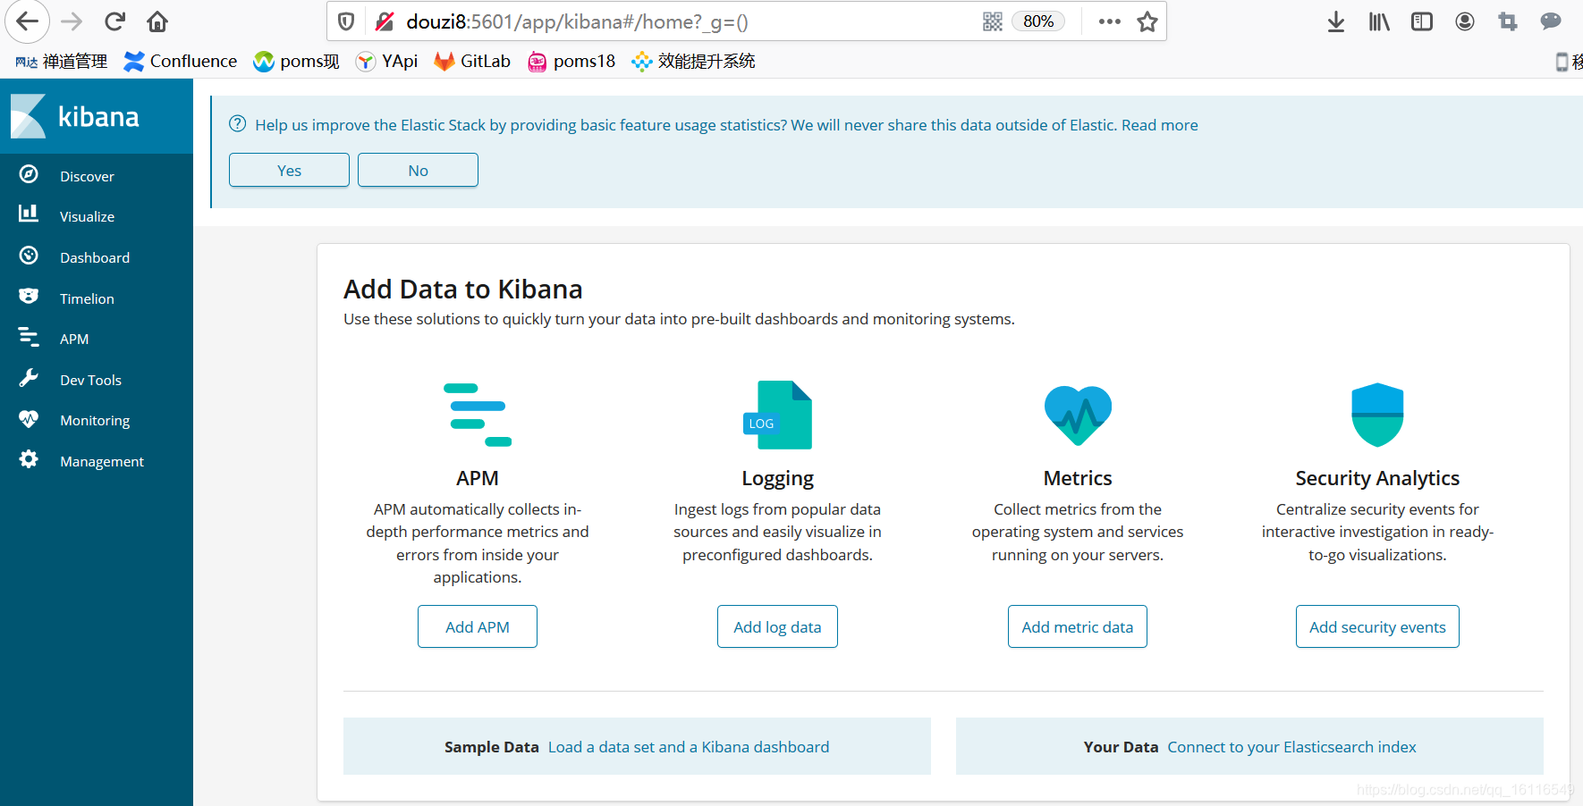Open the browser downloads icon

[1335, 21]
